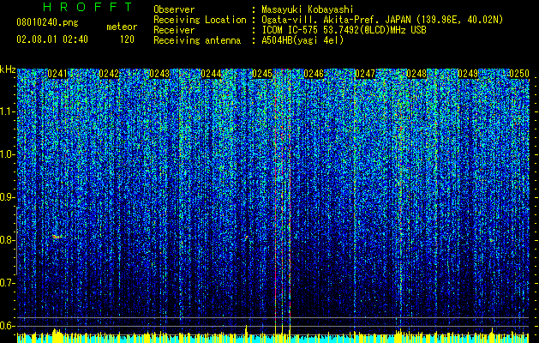Click the meteor echo near 0241 at 0.8 kHz

57,237
